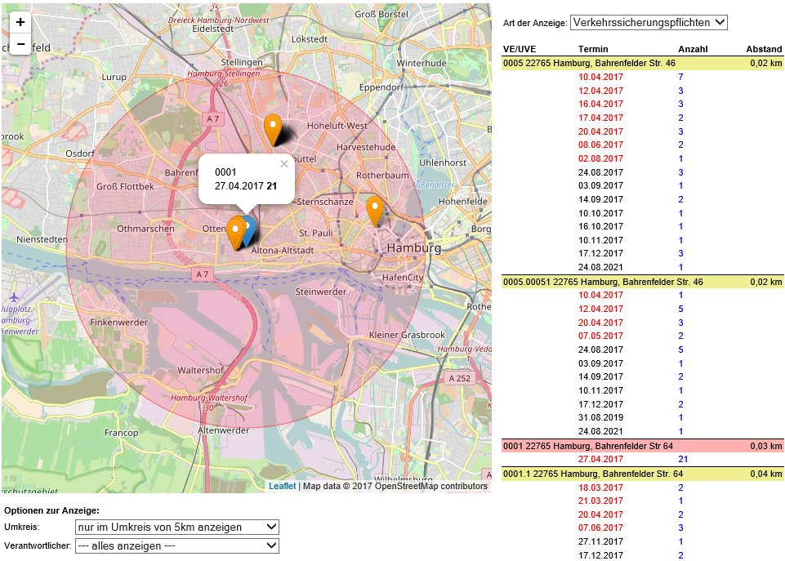Click the orange marker near Hamburg center
Viewport: 785px width, 561px height.
point(374,211)
